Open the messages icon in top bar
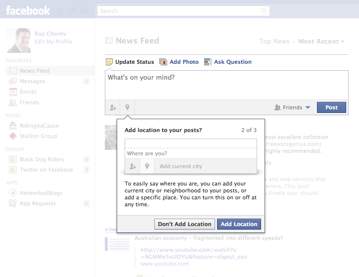The image size is (359, 277). (72, 10)
